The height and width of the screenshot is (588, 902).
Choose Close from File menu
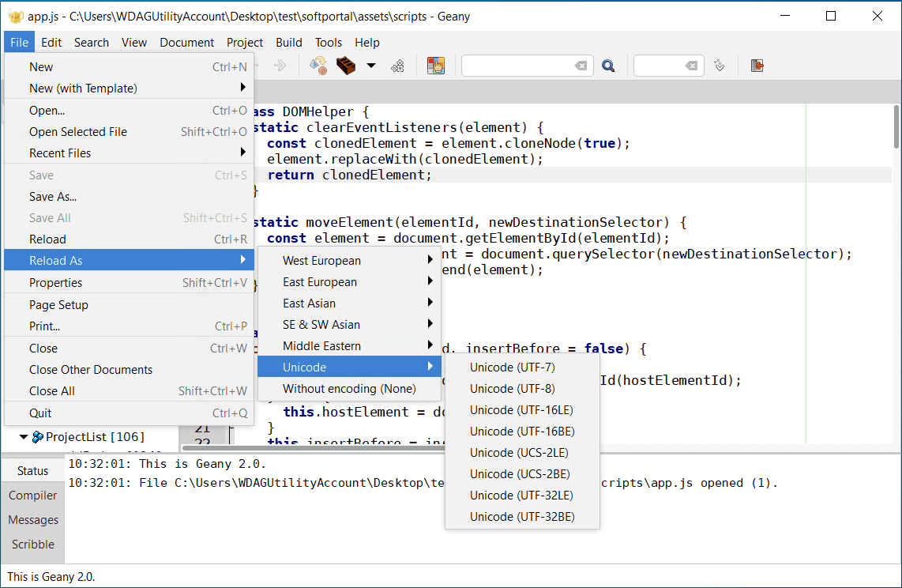[129, 348]
